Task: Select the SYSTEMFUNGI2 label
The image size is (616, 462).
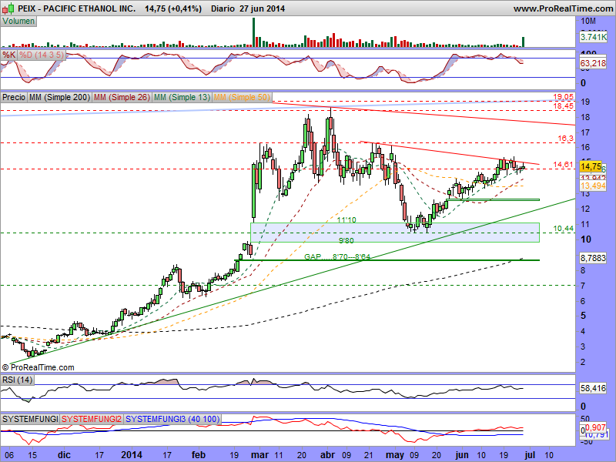Action: pos(92,419)
